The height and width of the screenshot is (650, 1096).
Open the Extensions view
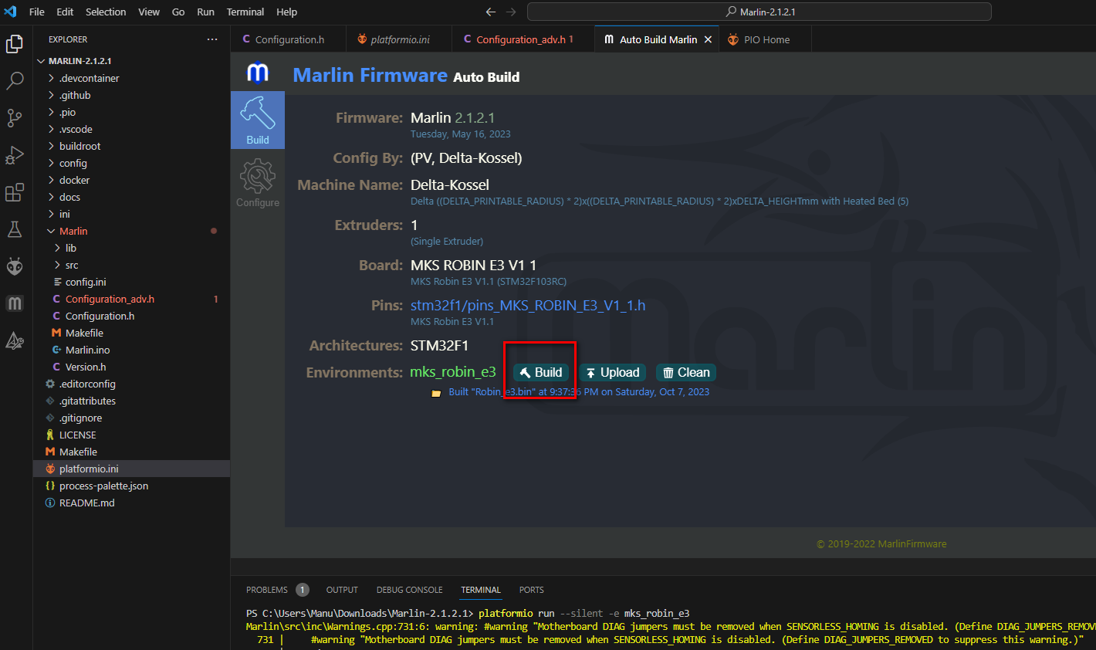(15, 192)
